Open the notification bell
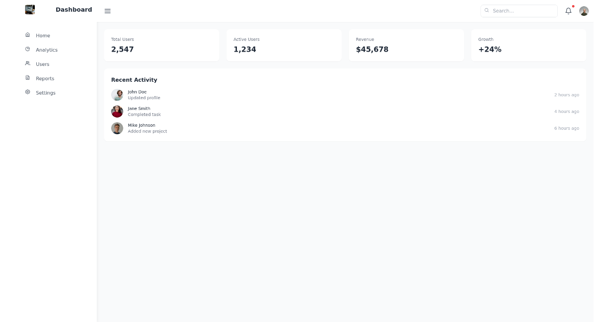The width and height of the screenshot is (614, 322). click(x=568, y=11)
